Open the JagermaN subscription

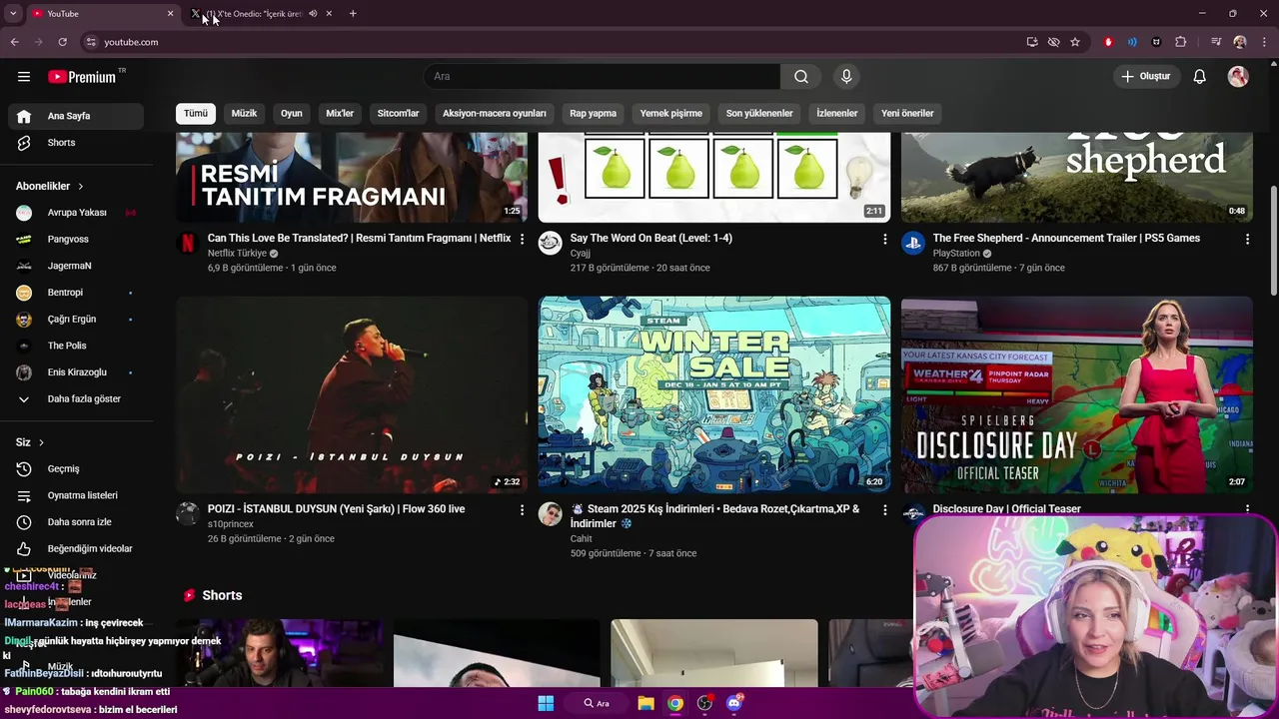pyautogui.click(x=76, y=266)
